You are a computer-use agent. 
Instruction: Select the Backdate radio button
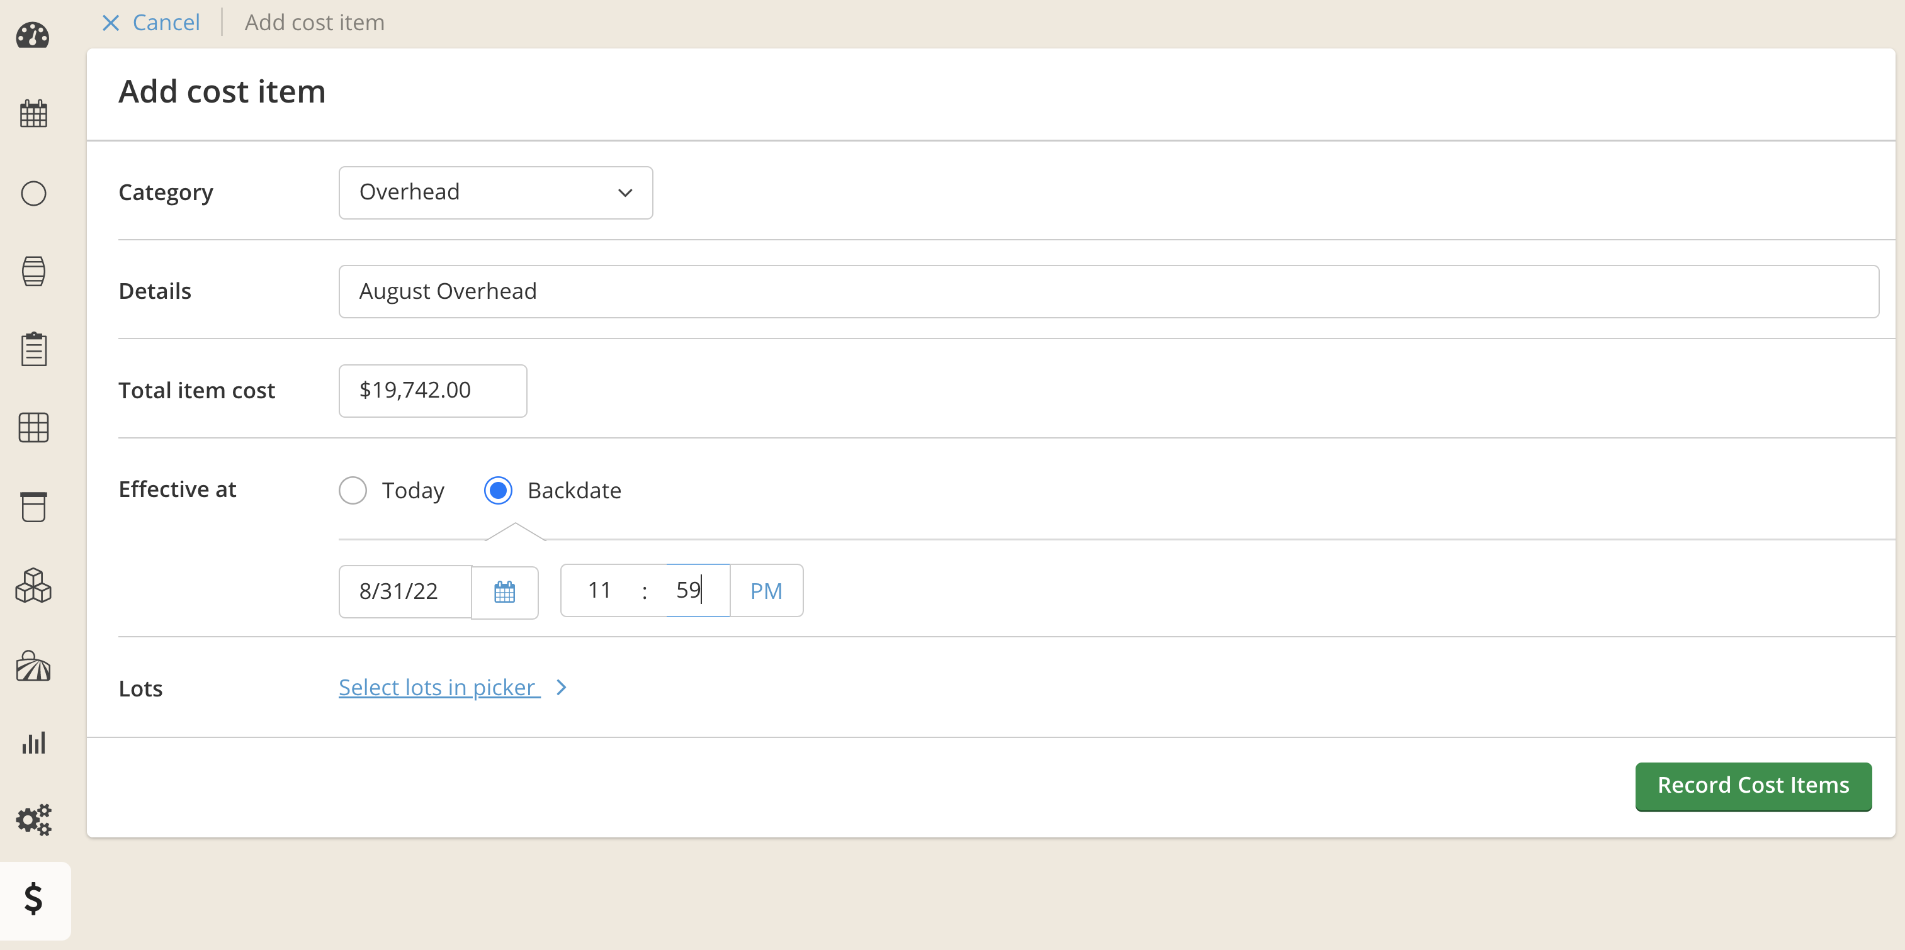pyautogui.click(x=498, y=490)
